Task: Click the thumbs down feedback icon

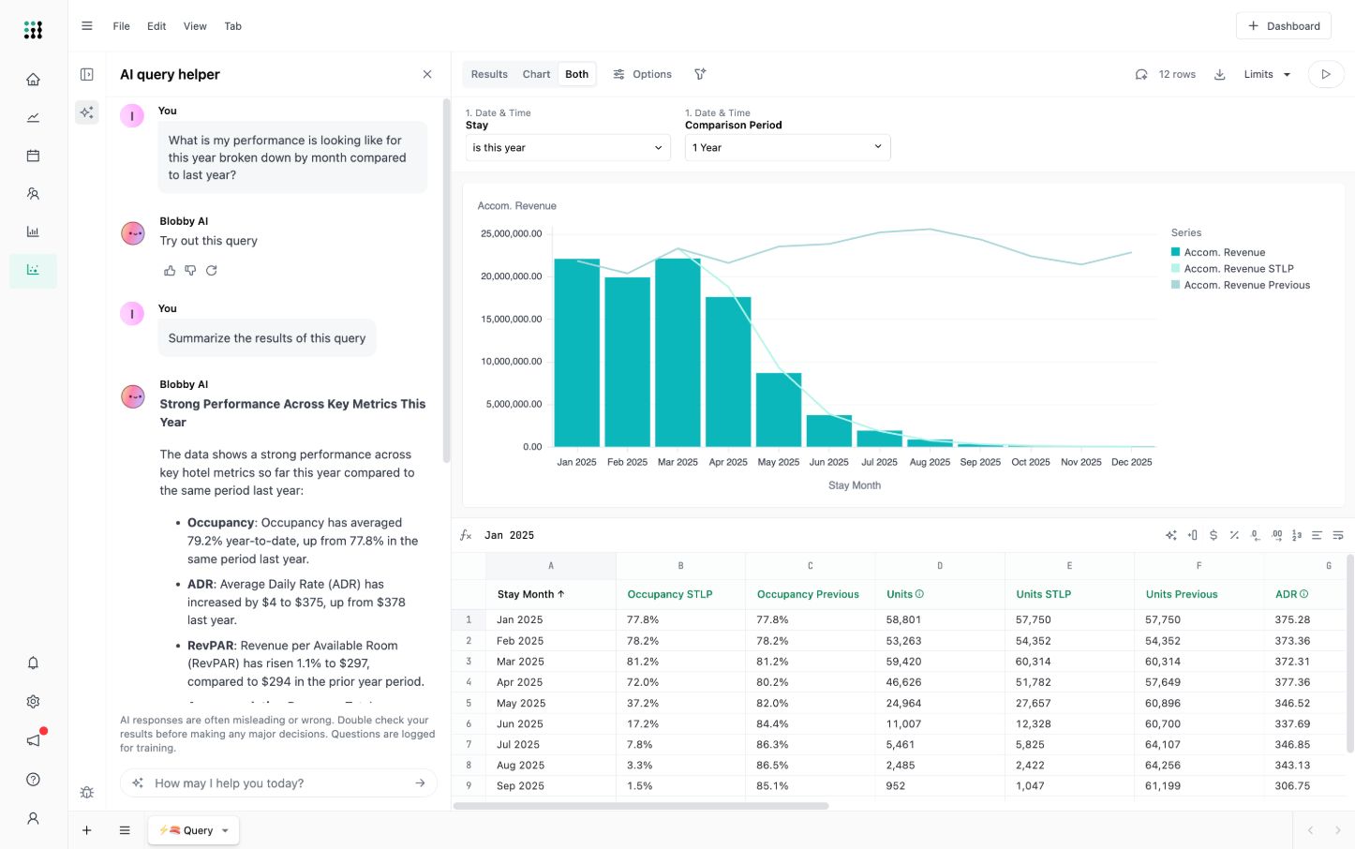Action: [x=190, y=271]
